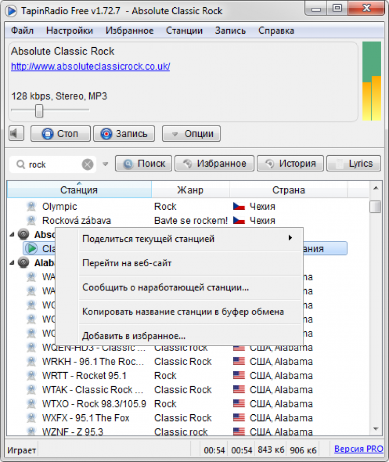Click the Rocková zábava station icon
The height and width of the screenshot is (462, 389).
tap(31, 220)
